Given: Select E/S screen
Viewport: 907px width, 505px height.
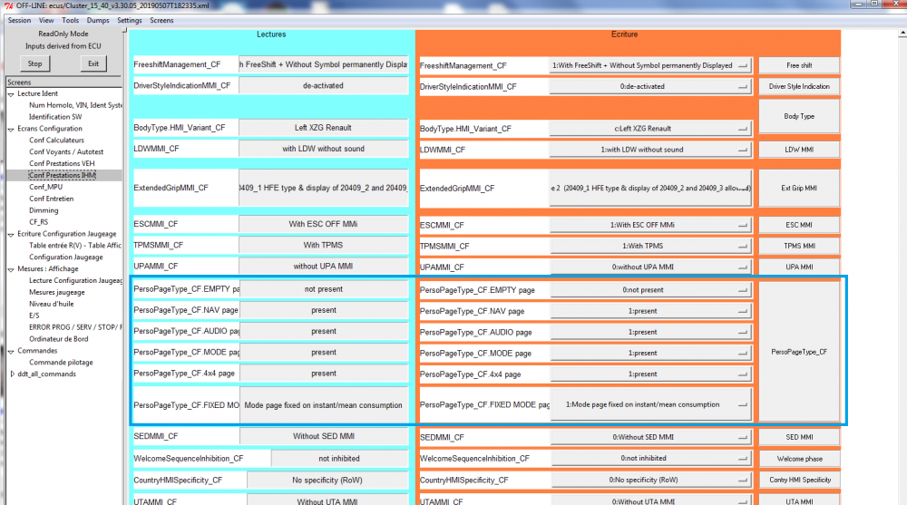Looking at the screenshot, I should 34,316.
